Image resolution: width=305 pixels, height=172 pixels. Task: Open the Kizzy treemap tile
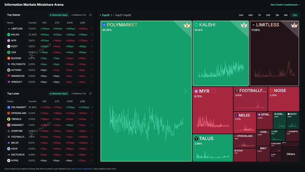click(x=293, y=121)
